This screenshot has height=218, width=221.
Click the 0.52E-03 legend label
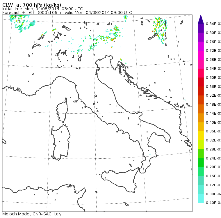[213, 95]
